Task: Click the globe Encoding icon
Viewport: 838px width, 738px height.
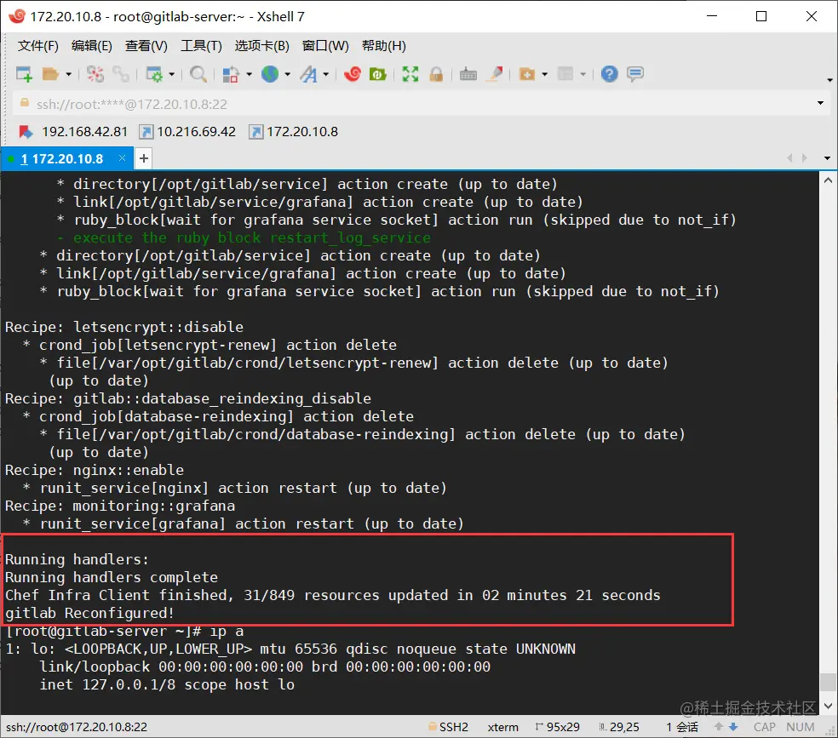Action: point(270,74)
